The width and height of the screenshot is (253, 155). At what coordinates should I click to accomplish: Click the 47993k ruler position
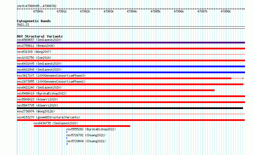point(109,11)
